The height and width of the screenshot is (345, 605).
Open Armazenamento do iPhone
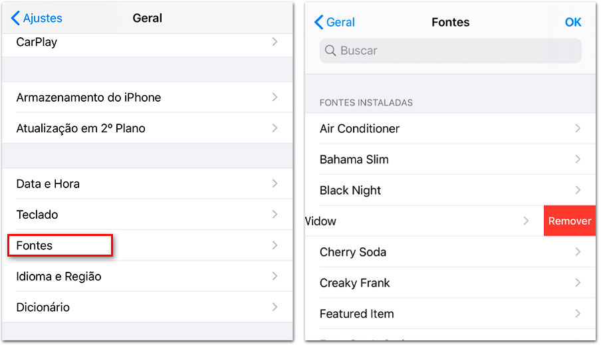coord(147,97)
